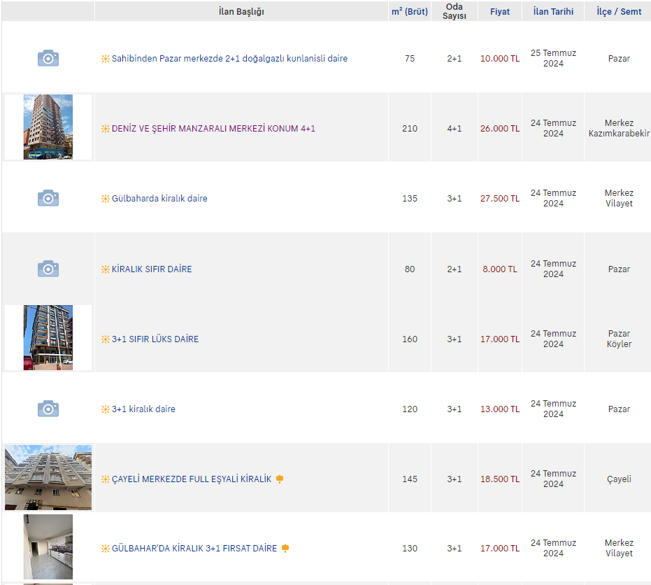Sort listings by Fiyat column header
The height and width of the screenshot is (585, 651).
coord(499,12)
